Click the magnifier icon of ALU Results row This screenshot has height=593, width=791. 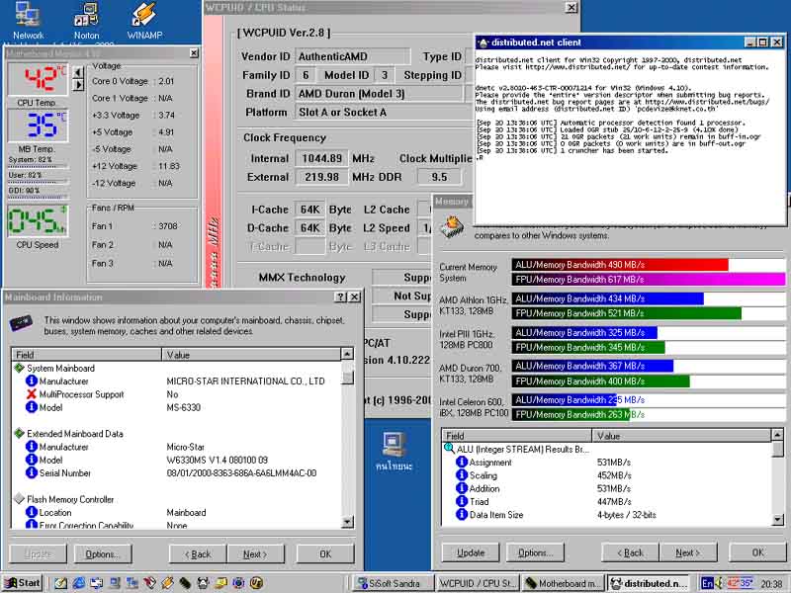[x=449, y=449]
